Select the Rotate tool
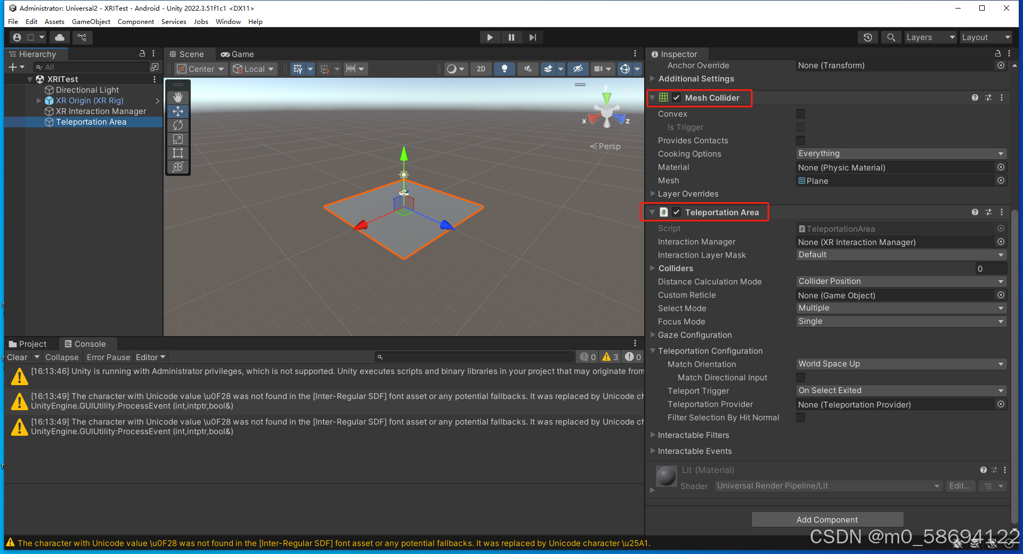The image size is (1023, 554). 178,125
